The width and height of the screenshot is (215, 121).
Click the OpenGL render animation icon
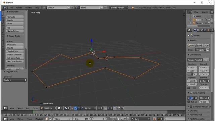click(122, 108)
